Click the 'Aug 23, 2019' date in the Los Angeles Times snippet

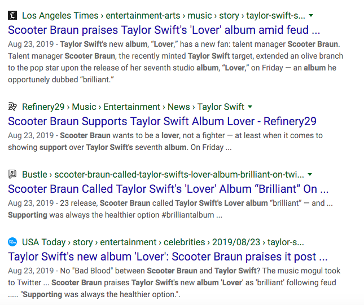[x=31, y=44]
